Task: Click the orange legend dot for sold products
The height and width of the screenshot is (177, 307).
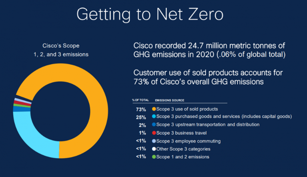Action: pyautogui.click(x=154, y=109)
